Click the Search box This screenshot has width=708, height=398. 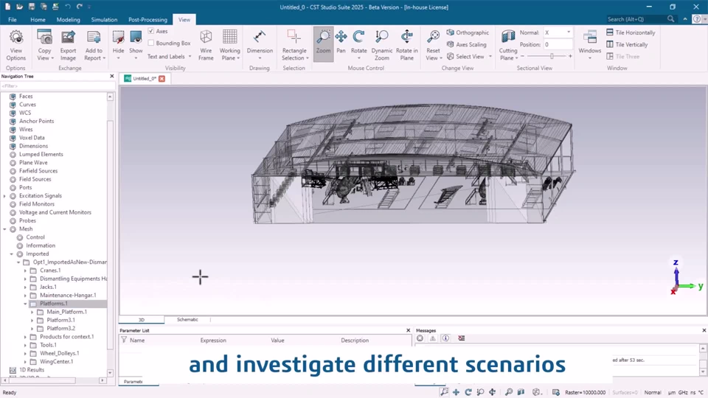pos(640,19)
